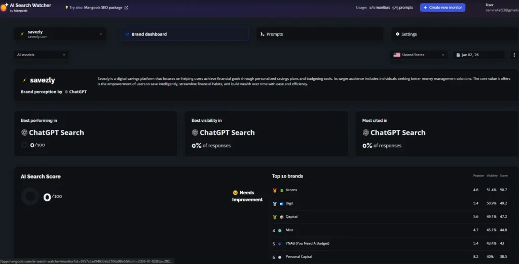Click the Needs Improvement emoji face
519x264 pixels.
click(235, 193)
